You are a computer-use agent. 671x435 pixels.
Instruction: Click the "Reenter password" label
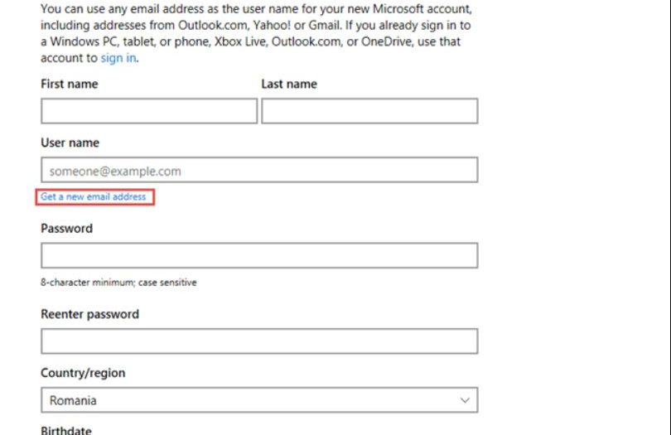pos(89,314)
